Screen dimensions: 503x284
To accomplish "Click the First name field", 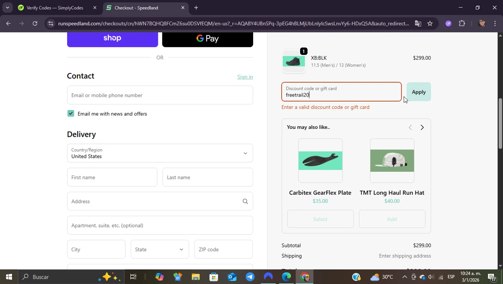I will click(112, 177).
